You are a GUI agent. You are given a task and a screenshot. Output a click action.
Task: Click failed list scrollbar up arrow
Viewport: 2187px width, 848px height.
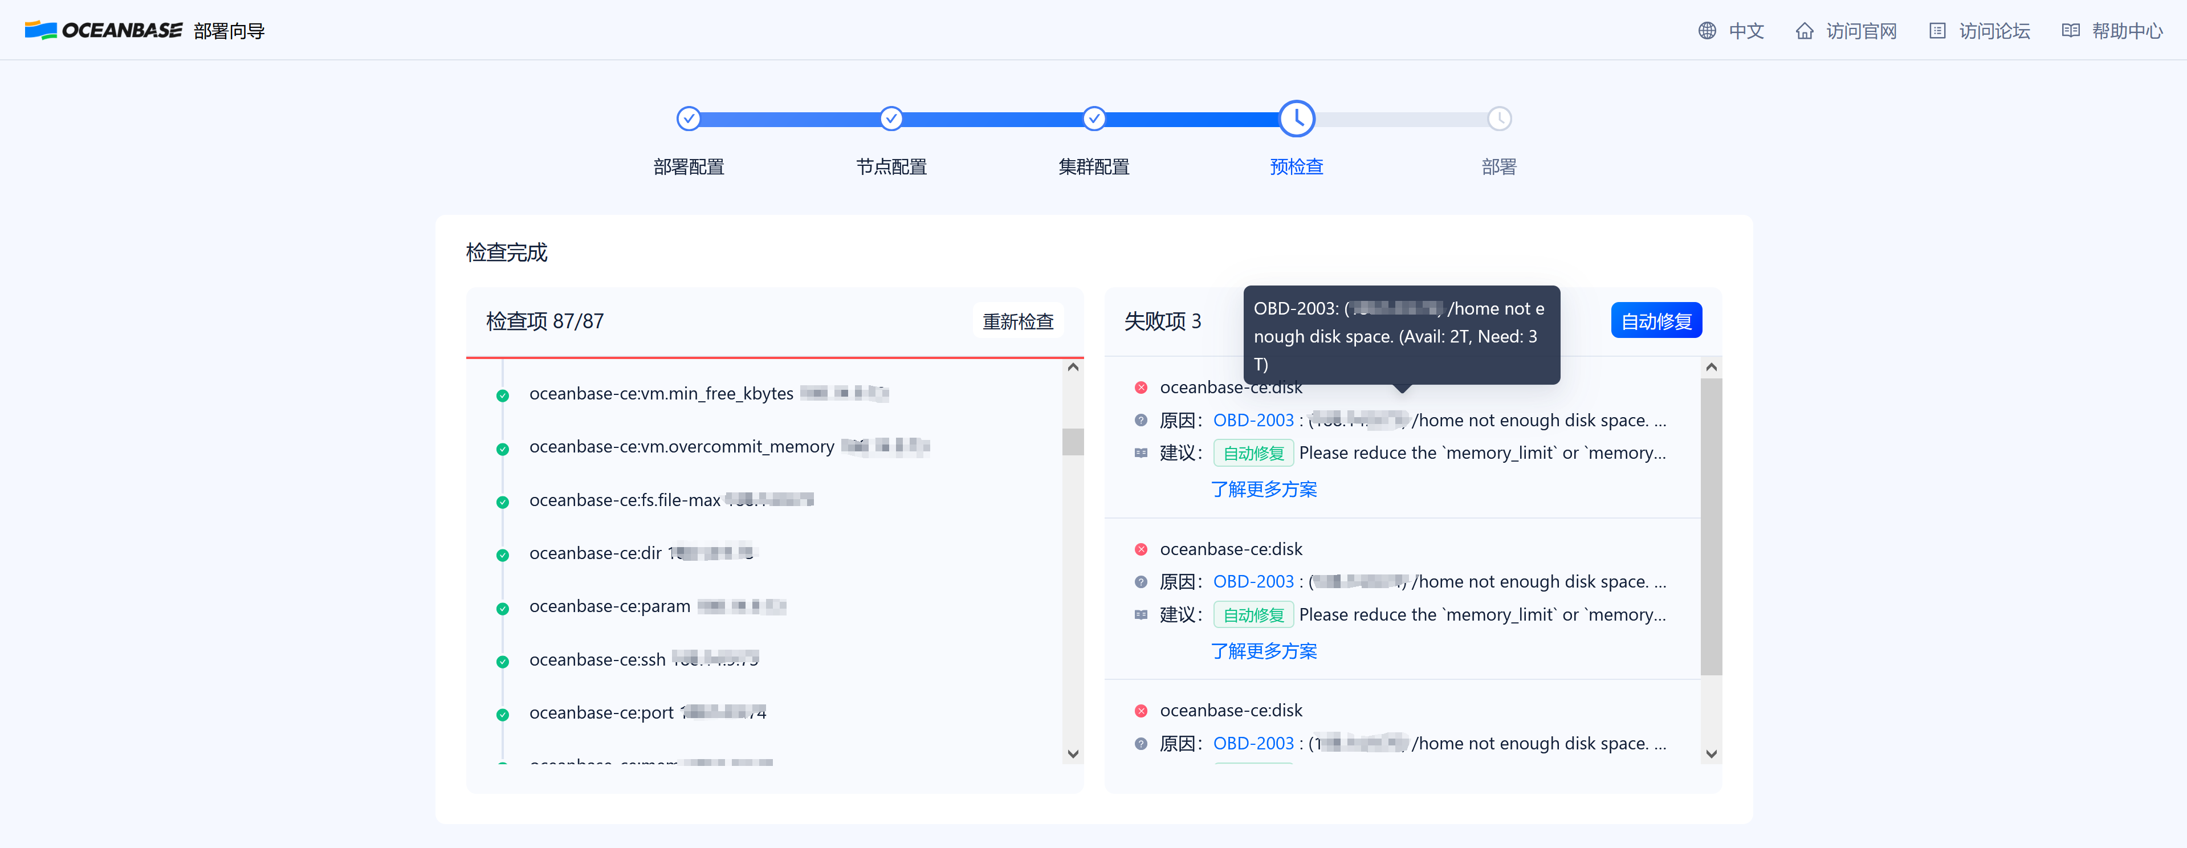pyautogui.click(x=1710, y=366)
